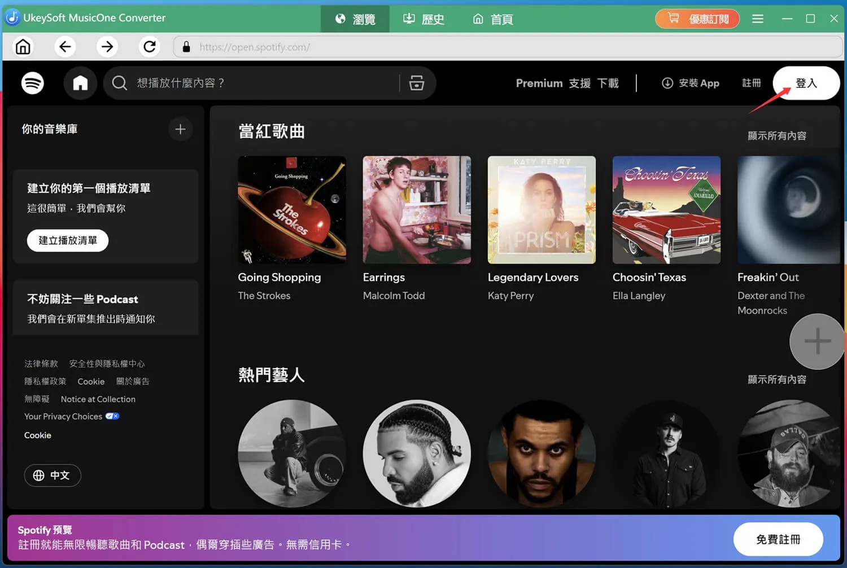Image resolution: width=847 pixels, height=568 pixels.
Task: Click the 建立播放清單 button
Action: [68, 241]
